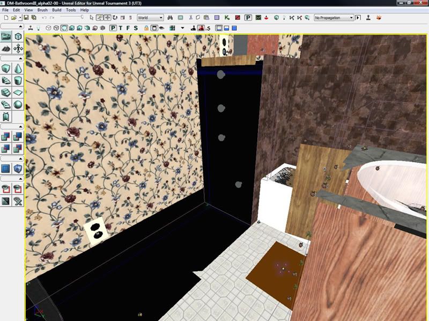Toggle the viewport Perspective P button
Image resolution: width=429 pixels, height=321 pixels.
(113, 28)
